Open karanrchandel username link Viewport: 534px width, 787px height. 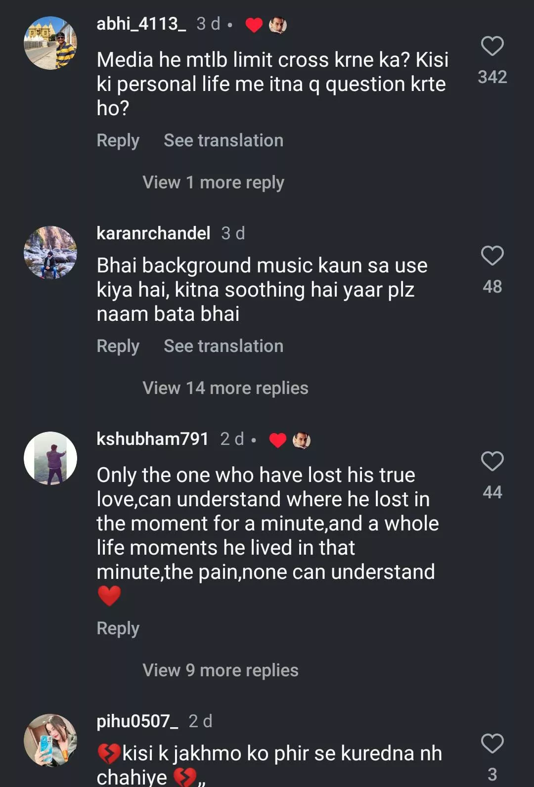(153, 233)
